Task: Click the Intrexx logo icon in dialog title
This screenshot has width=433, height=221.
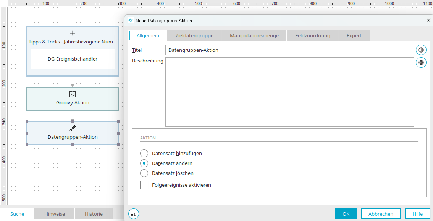Action: pos(131,21)
